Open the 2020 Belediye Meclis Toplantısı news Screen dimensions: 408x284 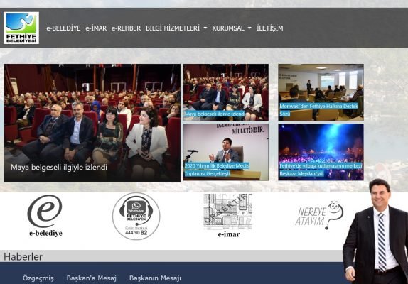click(x=226, y=152)
